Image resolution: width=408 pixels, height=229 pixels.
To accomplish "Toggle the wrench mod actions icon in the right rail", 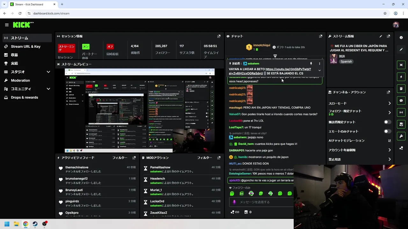I will (x=401, y=136).
